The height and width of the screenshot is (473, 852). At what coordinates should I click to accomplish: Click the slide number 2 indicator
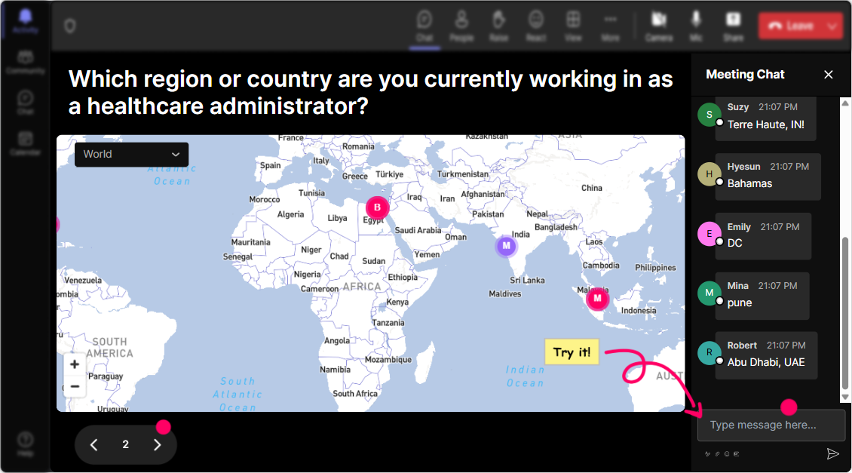pyautogui.click(x=125, y=445)
